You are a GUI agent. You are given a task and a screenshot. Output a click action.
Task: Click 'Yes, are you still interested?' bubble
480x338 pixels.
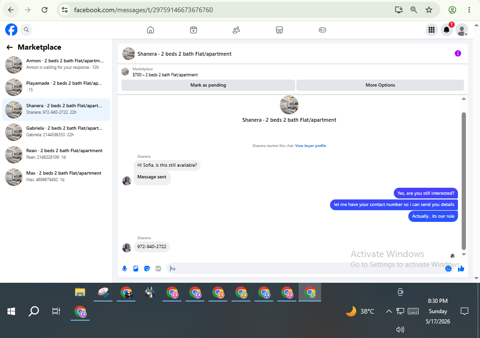coord(426,193)
